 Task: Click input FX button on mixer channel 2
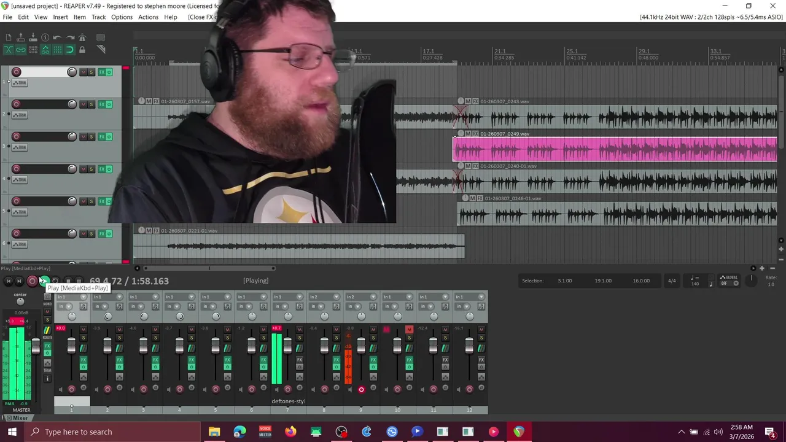click(119, 306)
